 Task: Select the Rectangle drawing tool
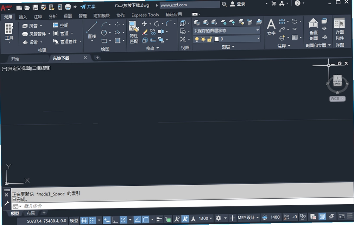(104, 41)
